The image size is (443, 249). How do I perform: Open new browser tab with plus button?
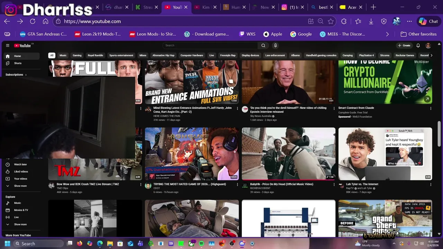pyautogui.click(x=373, y=7)
